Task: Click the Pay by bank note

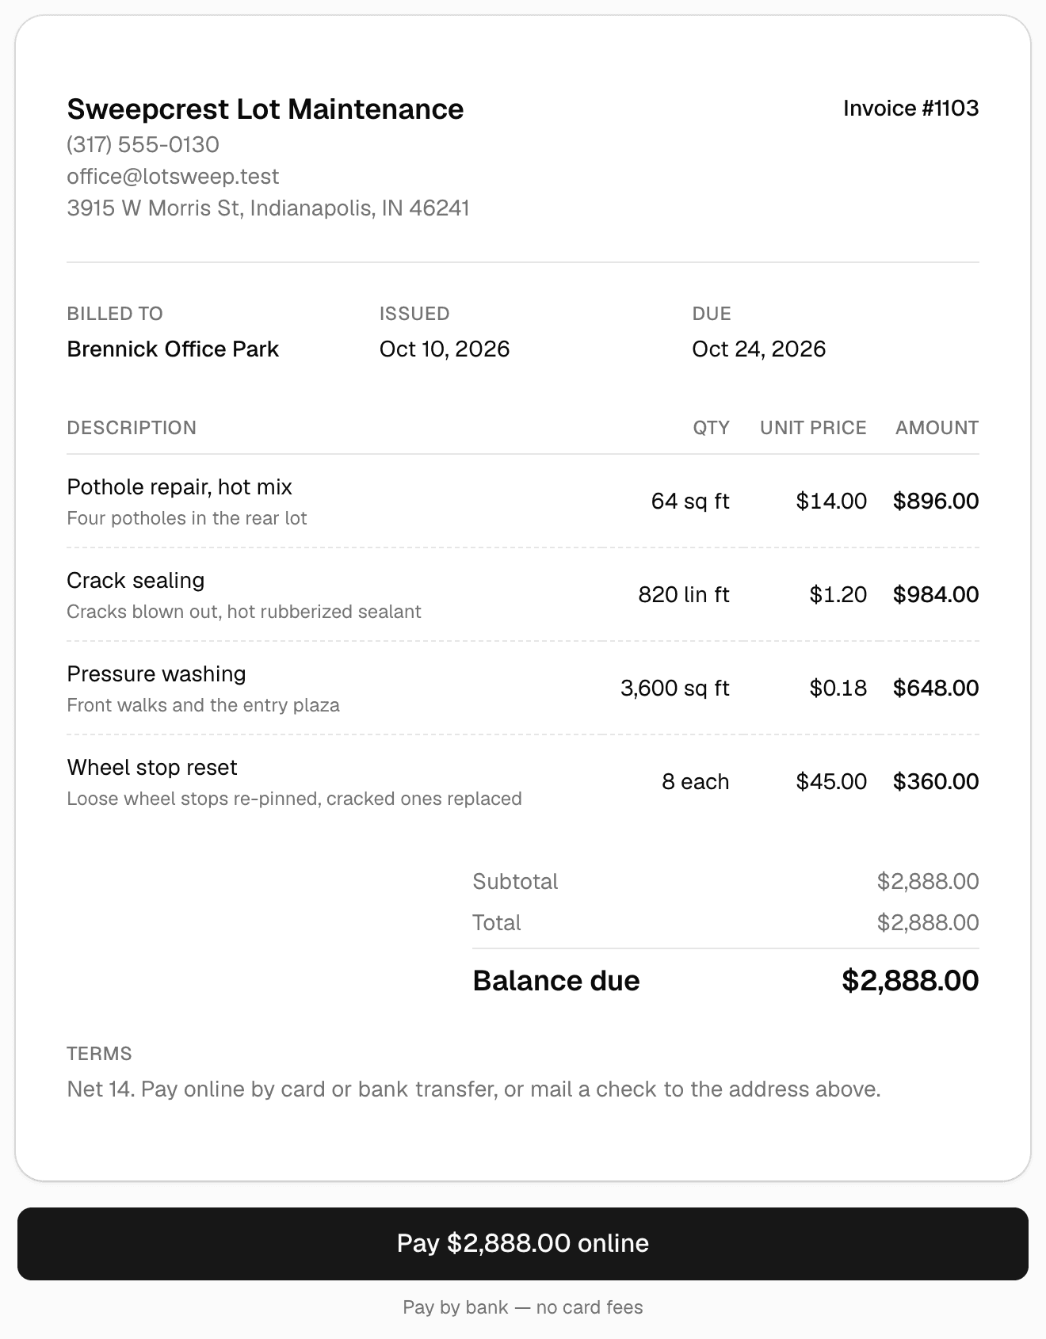Action: pyautogui.click(x=523, y=1307)
